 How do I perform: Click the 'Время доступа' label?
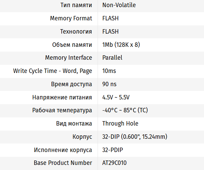click(72, 84)
